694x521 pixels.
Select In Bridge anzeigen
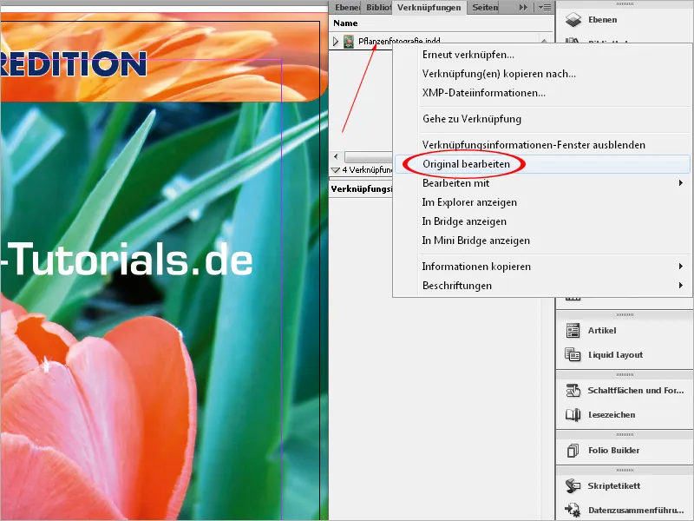click(x=541, y=221)
